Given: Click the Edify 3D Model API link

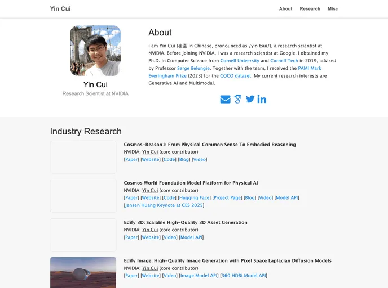Looking at the screenshot, I should pyautogui.click(x=191, y=237).
